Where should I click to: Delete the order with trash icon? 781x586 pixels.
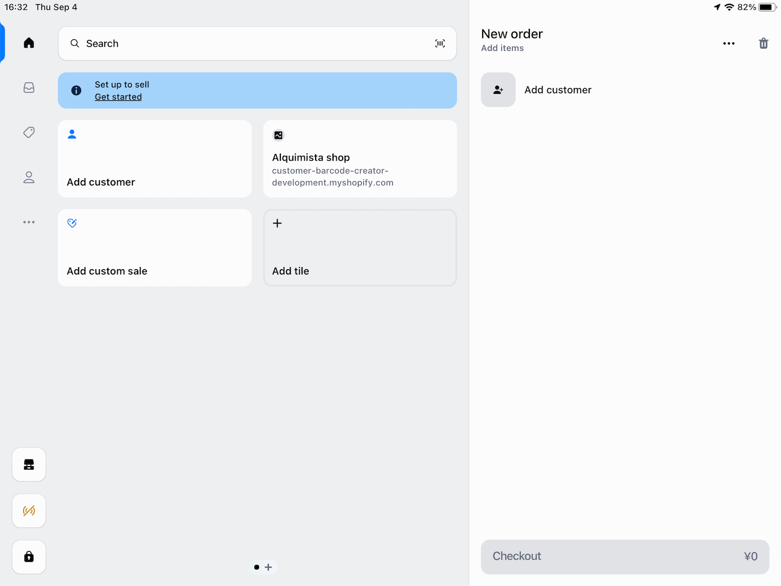763,43
